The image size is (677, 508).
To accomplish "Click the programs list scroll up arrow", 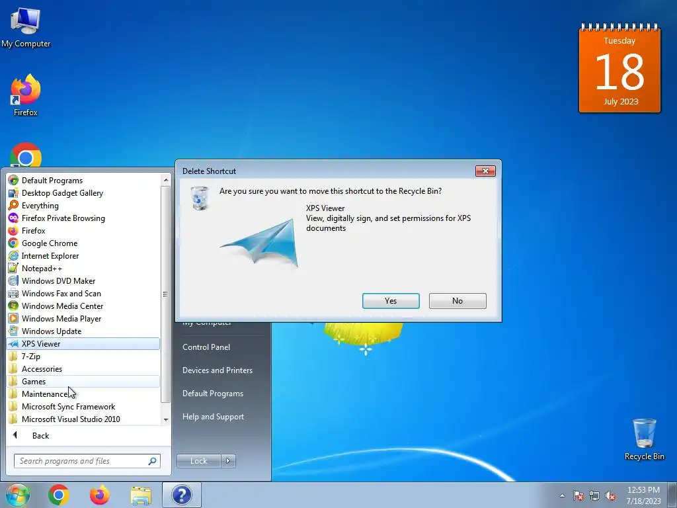I will (x=166, y=180).
